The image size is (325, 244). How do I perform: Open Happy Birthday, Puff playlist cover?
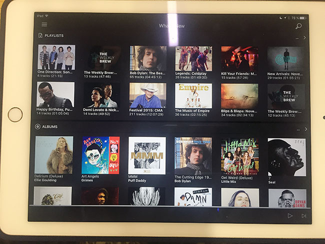[x=55, y=94]
